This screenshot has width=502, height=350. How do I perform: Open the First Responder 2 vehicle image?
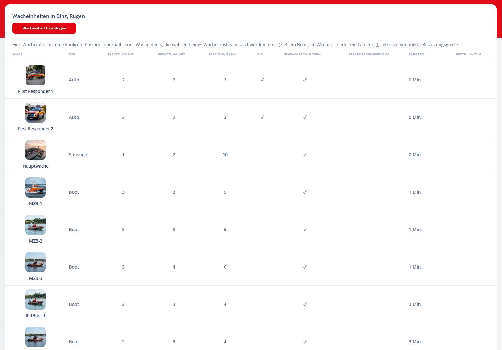click(x=36, y=113)
